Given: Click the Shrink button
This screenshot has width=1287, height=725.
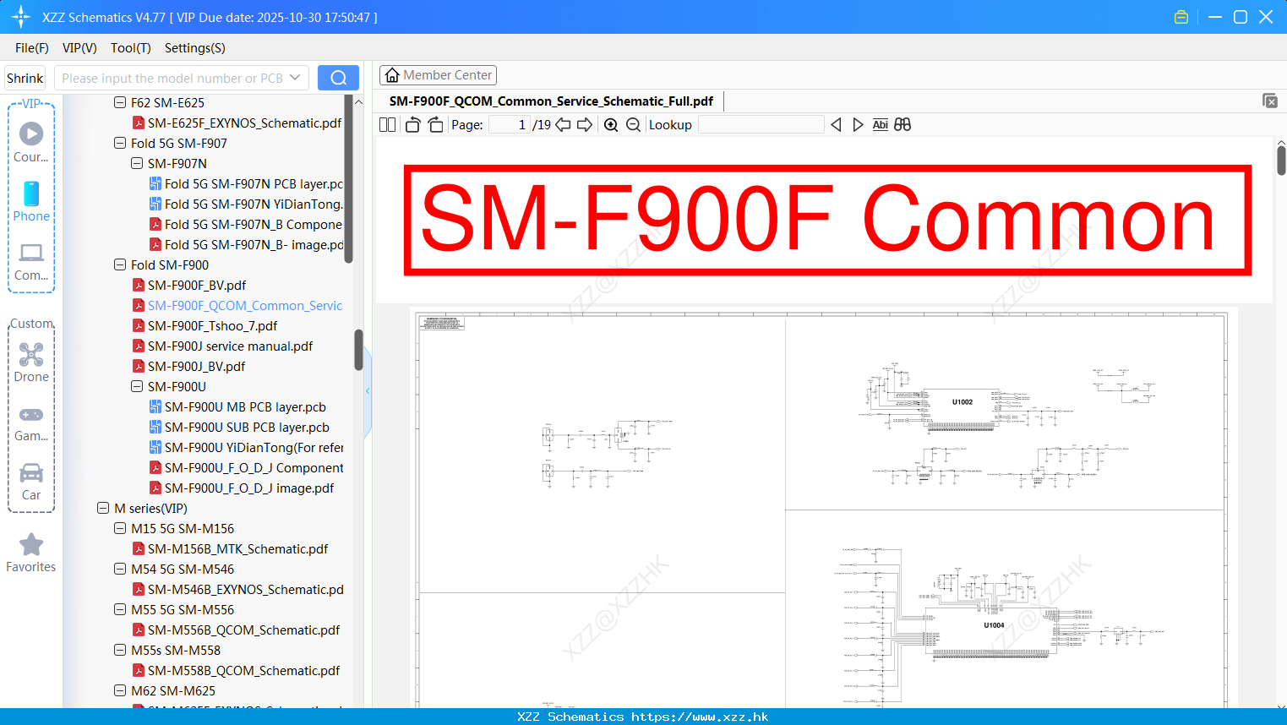Looking at the screenshot, I should pos(25,78).
